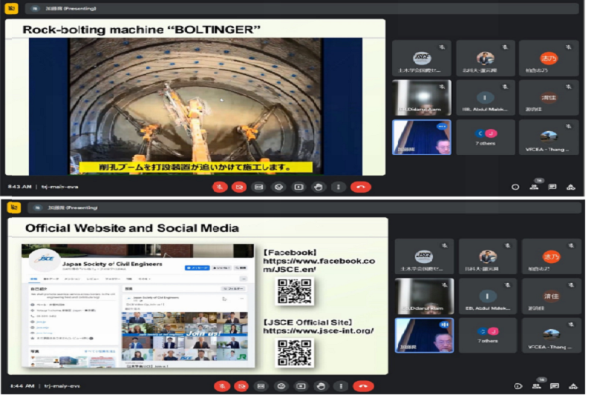Unmute microphone in the 8:44 AM meeting

click(222, 386)
